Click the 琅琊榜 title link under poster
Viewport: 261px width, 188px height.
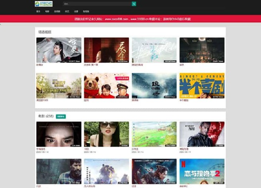(135, 100)
